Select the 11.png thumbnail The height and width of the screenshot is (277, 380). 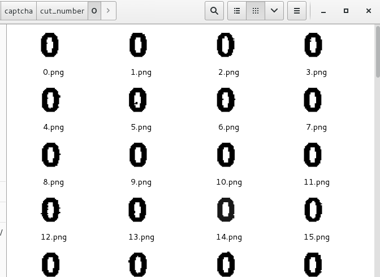pyautogui.click(x=313, y=155)
